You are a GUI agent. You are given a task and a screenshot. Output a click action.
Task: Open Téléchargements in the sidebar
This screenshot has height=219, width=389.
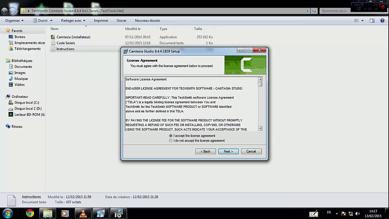tap(27, 49)
